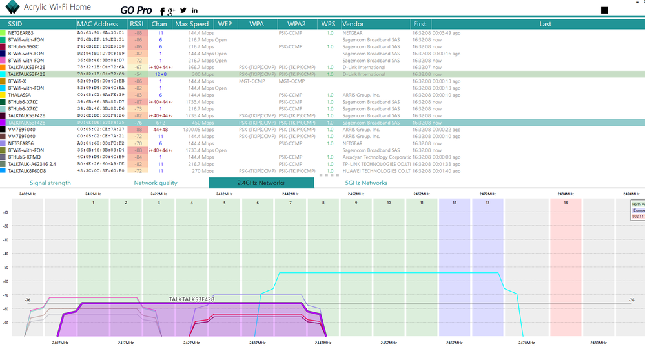Click the GO Pro upgrade link
This screenshot has height=349, width=645.
(136, 11)
